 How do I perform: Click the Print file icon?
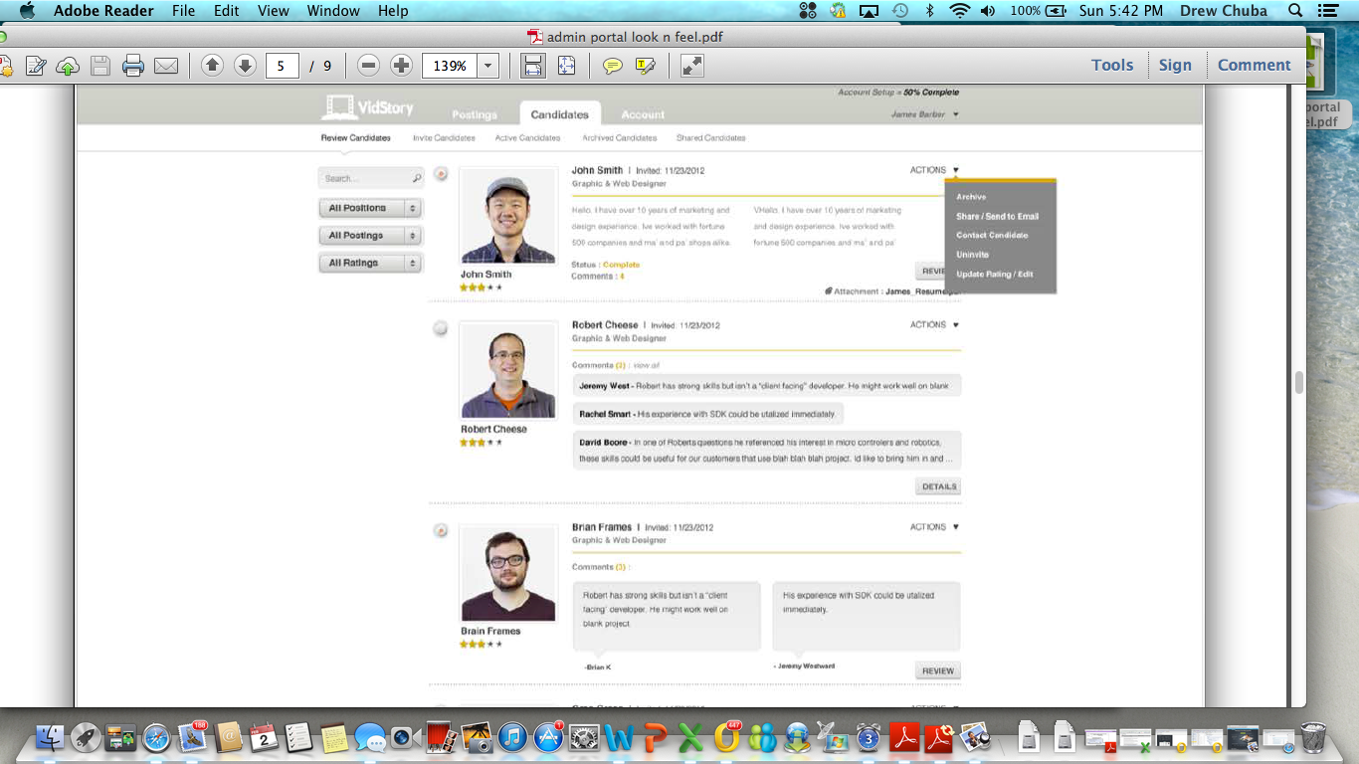(x=133, y=66)
